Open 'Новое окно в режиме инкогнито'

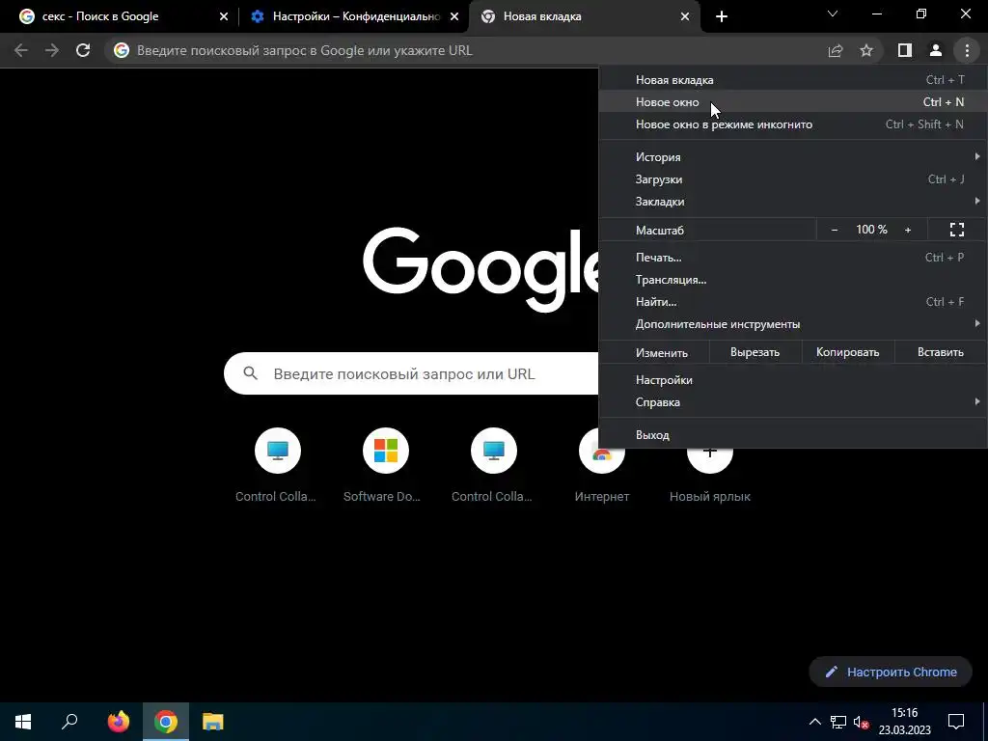[793, 124]
